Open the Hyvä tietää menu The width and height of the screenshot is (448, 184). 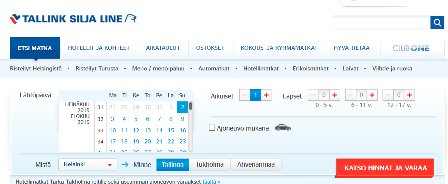351,48
